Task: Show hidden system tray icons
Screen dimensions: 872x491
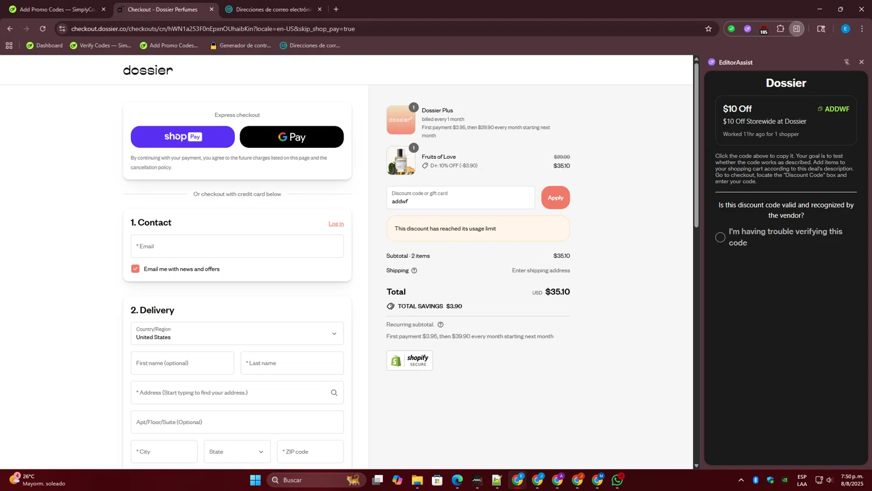Action: pos(741,480)
